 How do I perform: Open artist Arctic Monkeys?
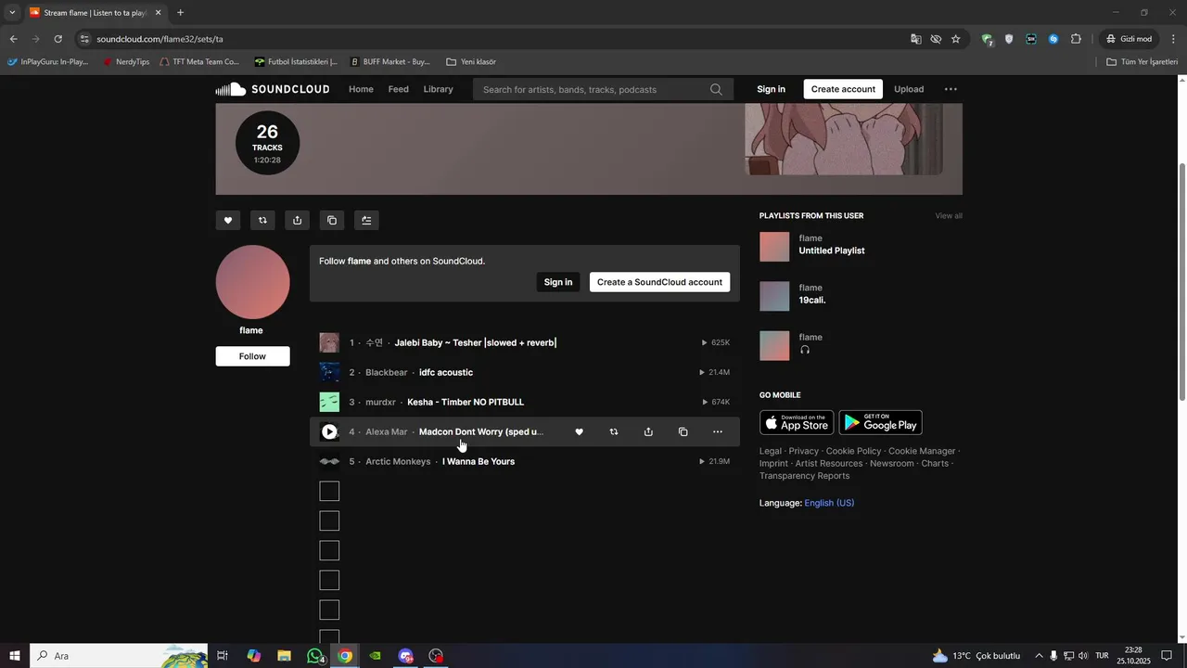(398, 461)
